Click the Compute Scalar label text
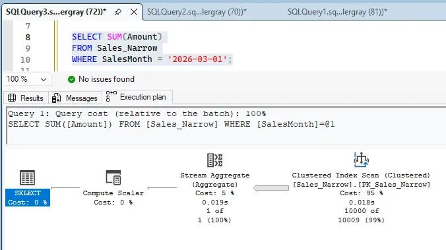Viewport: 446px width, 250px height. [x=113, y=193]
